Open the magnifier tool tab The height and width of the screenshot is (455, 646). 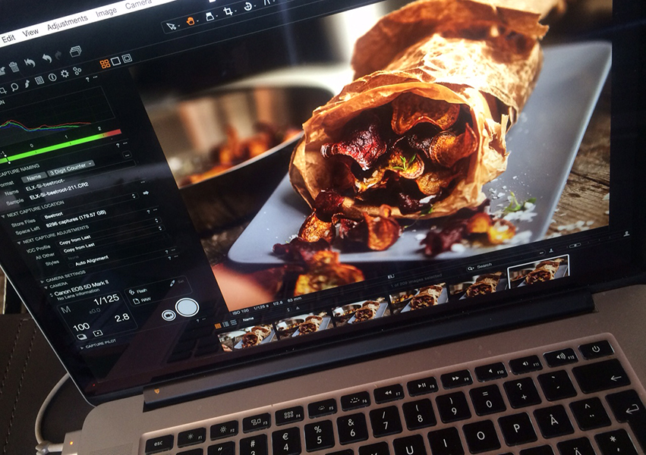click(x=14, y=86)
